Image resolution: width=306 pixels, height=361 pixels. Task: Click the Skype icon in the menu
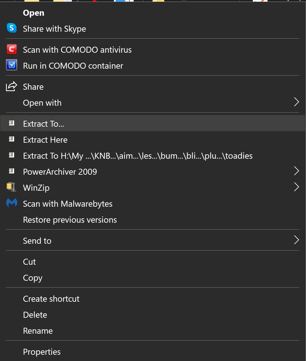(12, 29)
